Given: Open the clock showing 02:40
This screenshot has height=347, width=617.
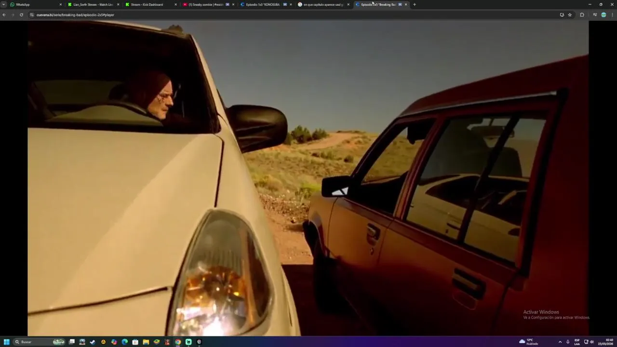Looking at the screenshot, I should pos(606,342).
